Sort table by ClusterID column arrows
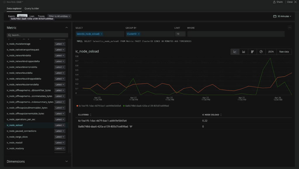 91,115
